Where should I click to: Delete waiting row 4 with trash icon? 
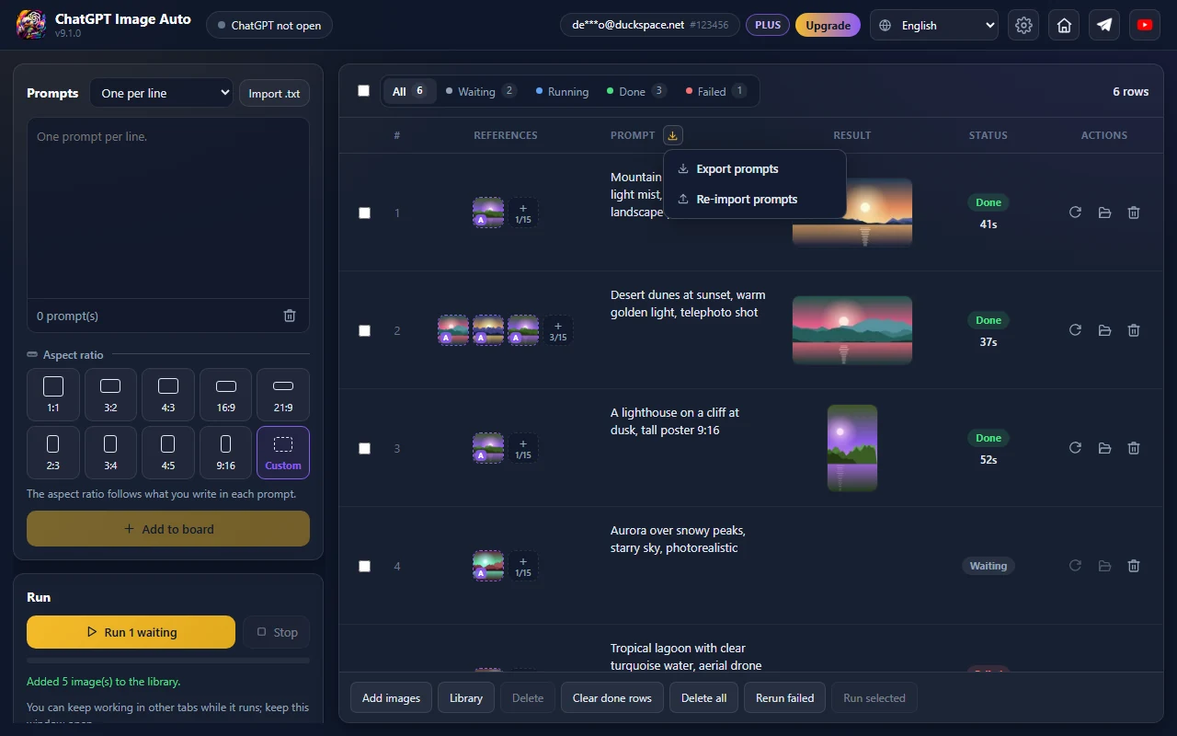click(x=1134, y=566)
